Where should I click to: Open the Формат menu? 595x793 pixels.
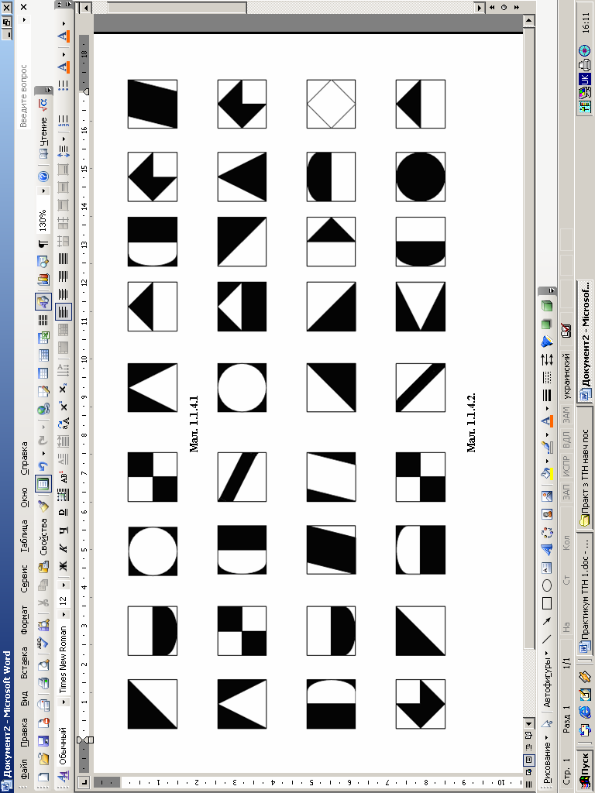(24, 621)
